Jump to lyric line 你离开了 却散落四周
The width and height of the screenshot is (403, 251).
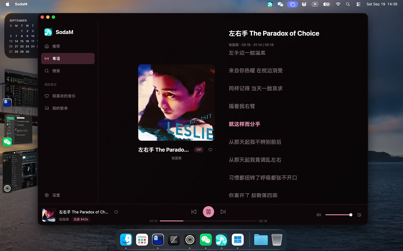tap(253, 195)
